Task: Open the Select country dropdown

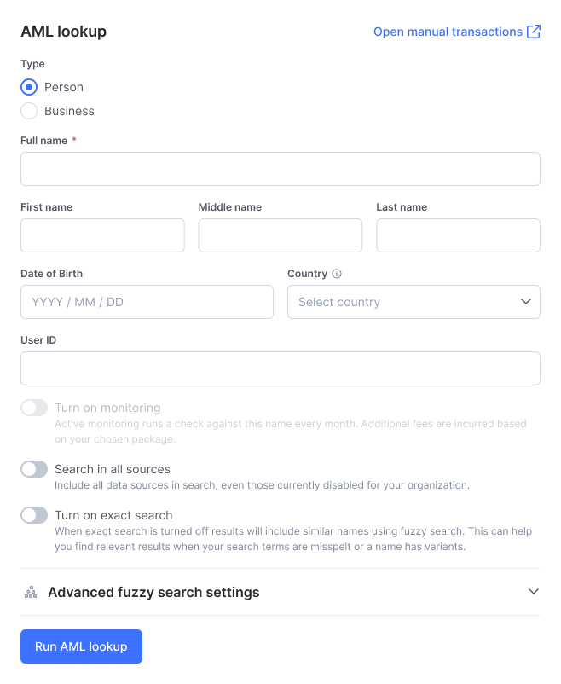Action: [x=414, y=302]
